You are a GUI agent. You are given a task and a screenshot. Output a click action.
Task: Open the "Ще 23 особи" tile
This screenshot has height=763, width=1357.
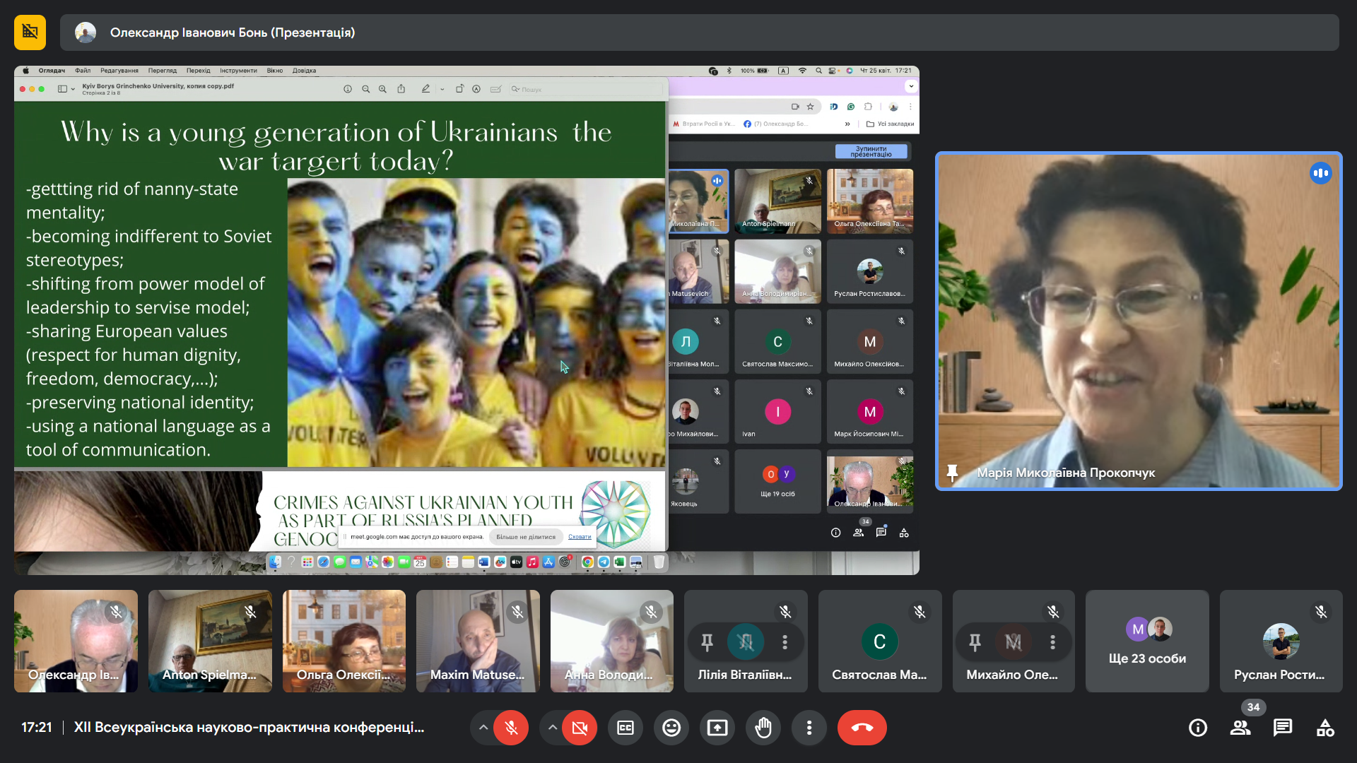[1146, 641]
